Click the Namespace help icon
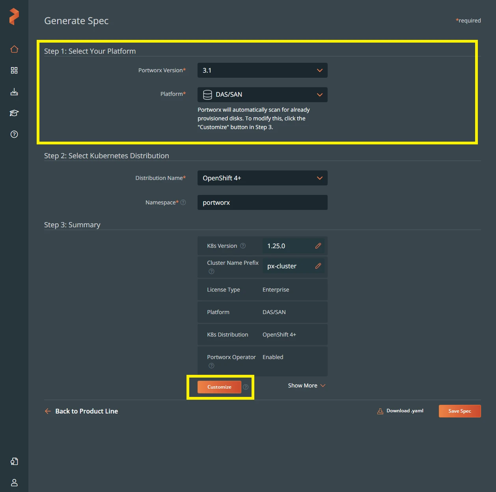This screenshot has height=492, width=496. (183, 202)
